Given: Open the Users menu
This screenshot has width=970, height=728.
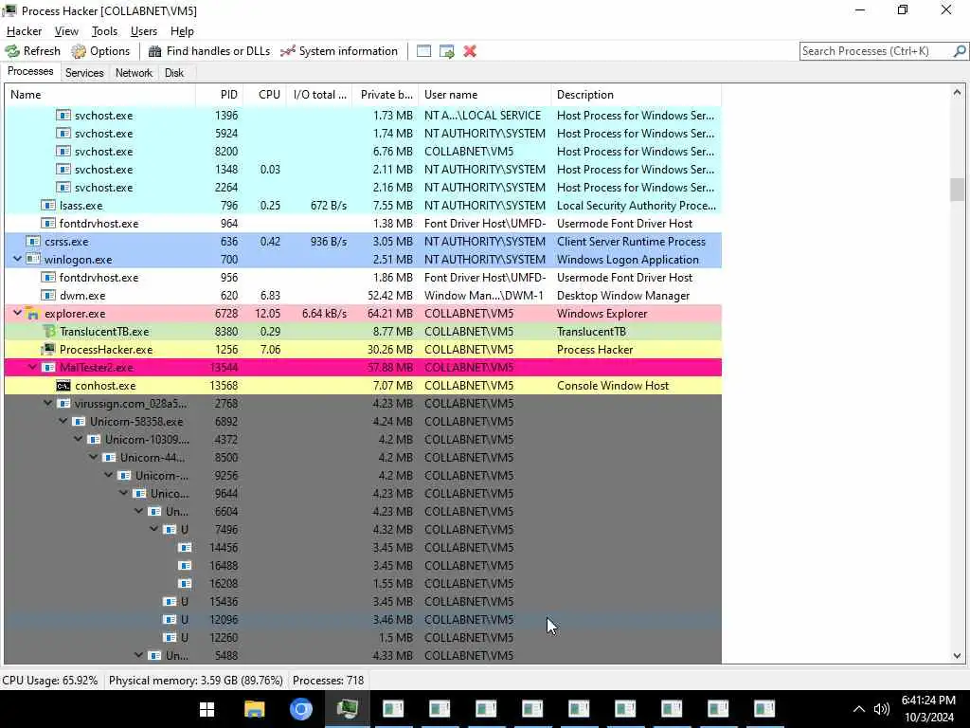Looking at the screenshot, I should point(144,31).
